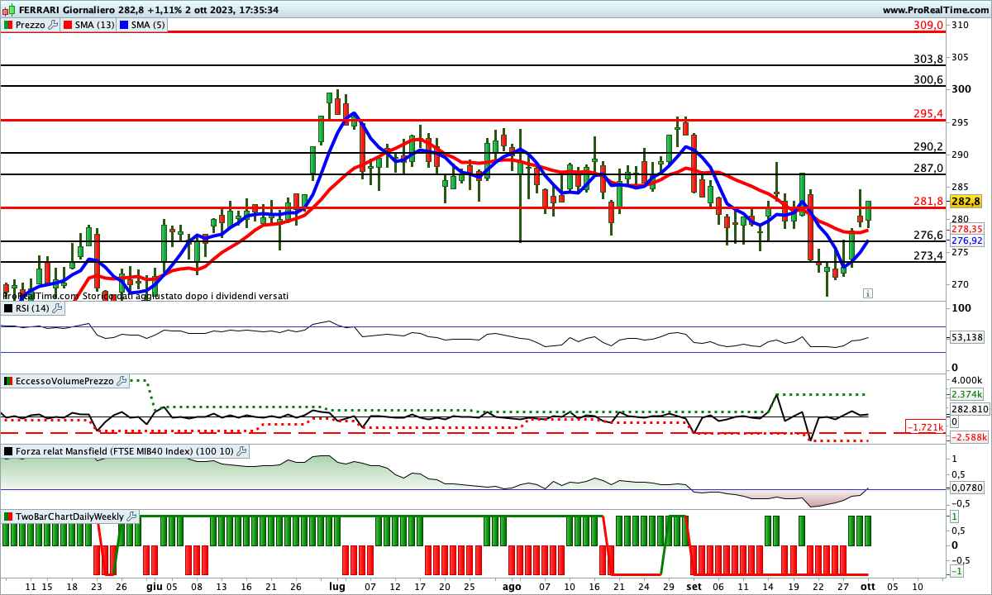The height and width of the screenshot is (595, 992).
Task: Select the TwoBarChartDailyWeekly panel label
Action: 69,516
